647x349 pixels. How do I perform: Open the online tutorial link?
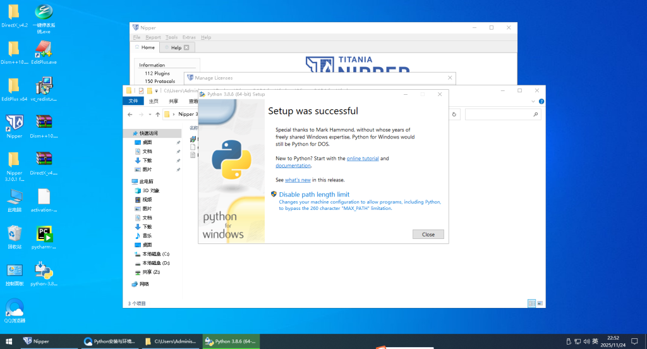click(x=363, y=159)
